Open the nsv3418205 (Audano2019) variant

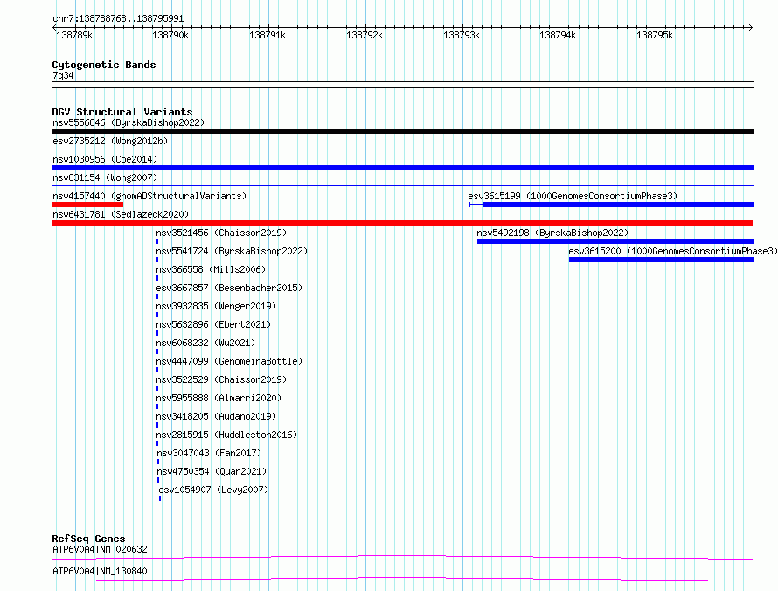pyautogui.click(x=216, y=416)
